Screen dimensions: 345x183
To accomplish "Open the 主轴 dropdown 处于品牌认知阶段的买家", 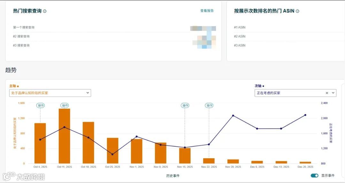I will [50, 93].
